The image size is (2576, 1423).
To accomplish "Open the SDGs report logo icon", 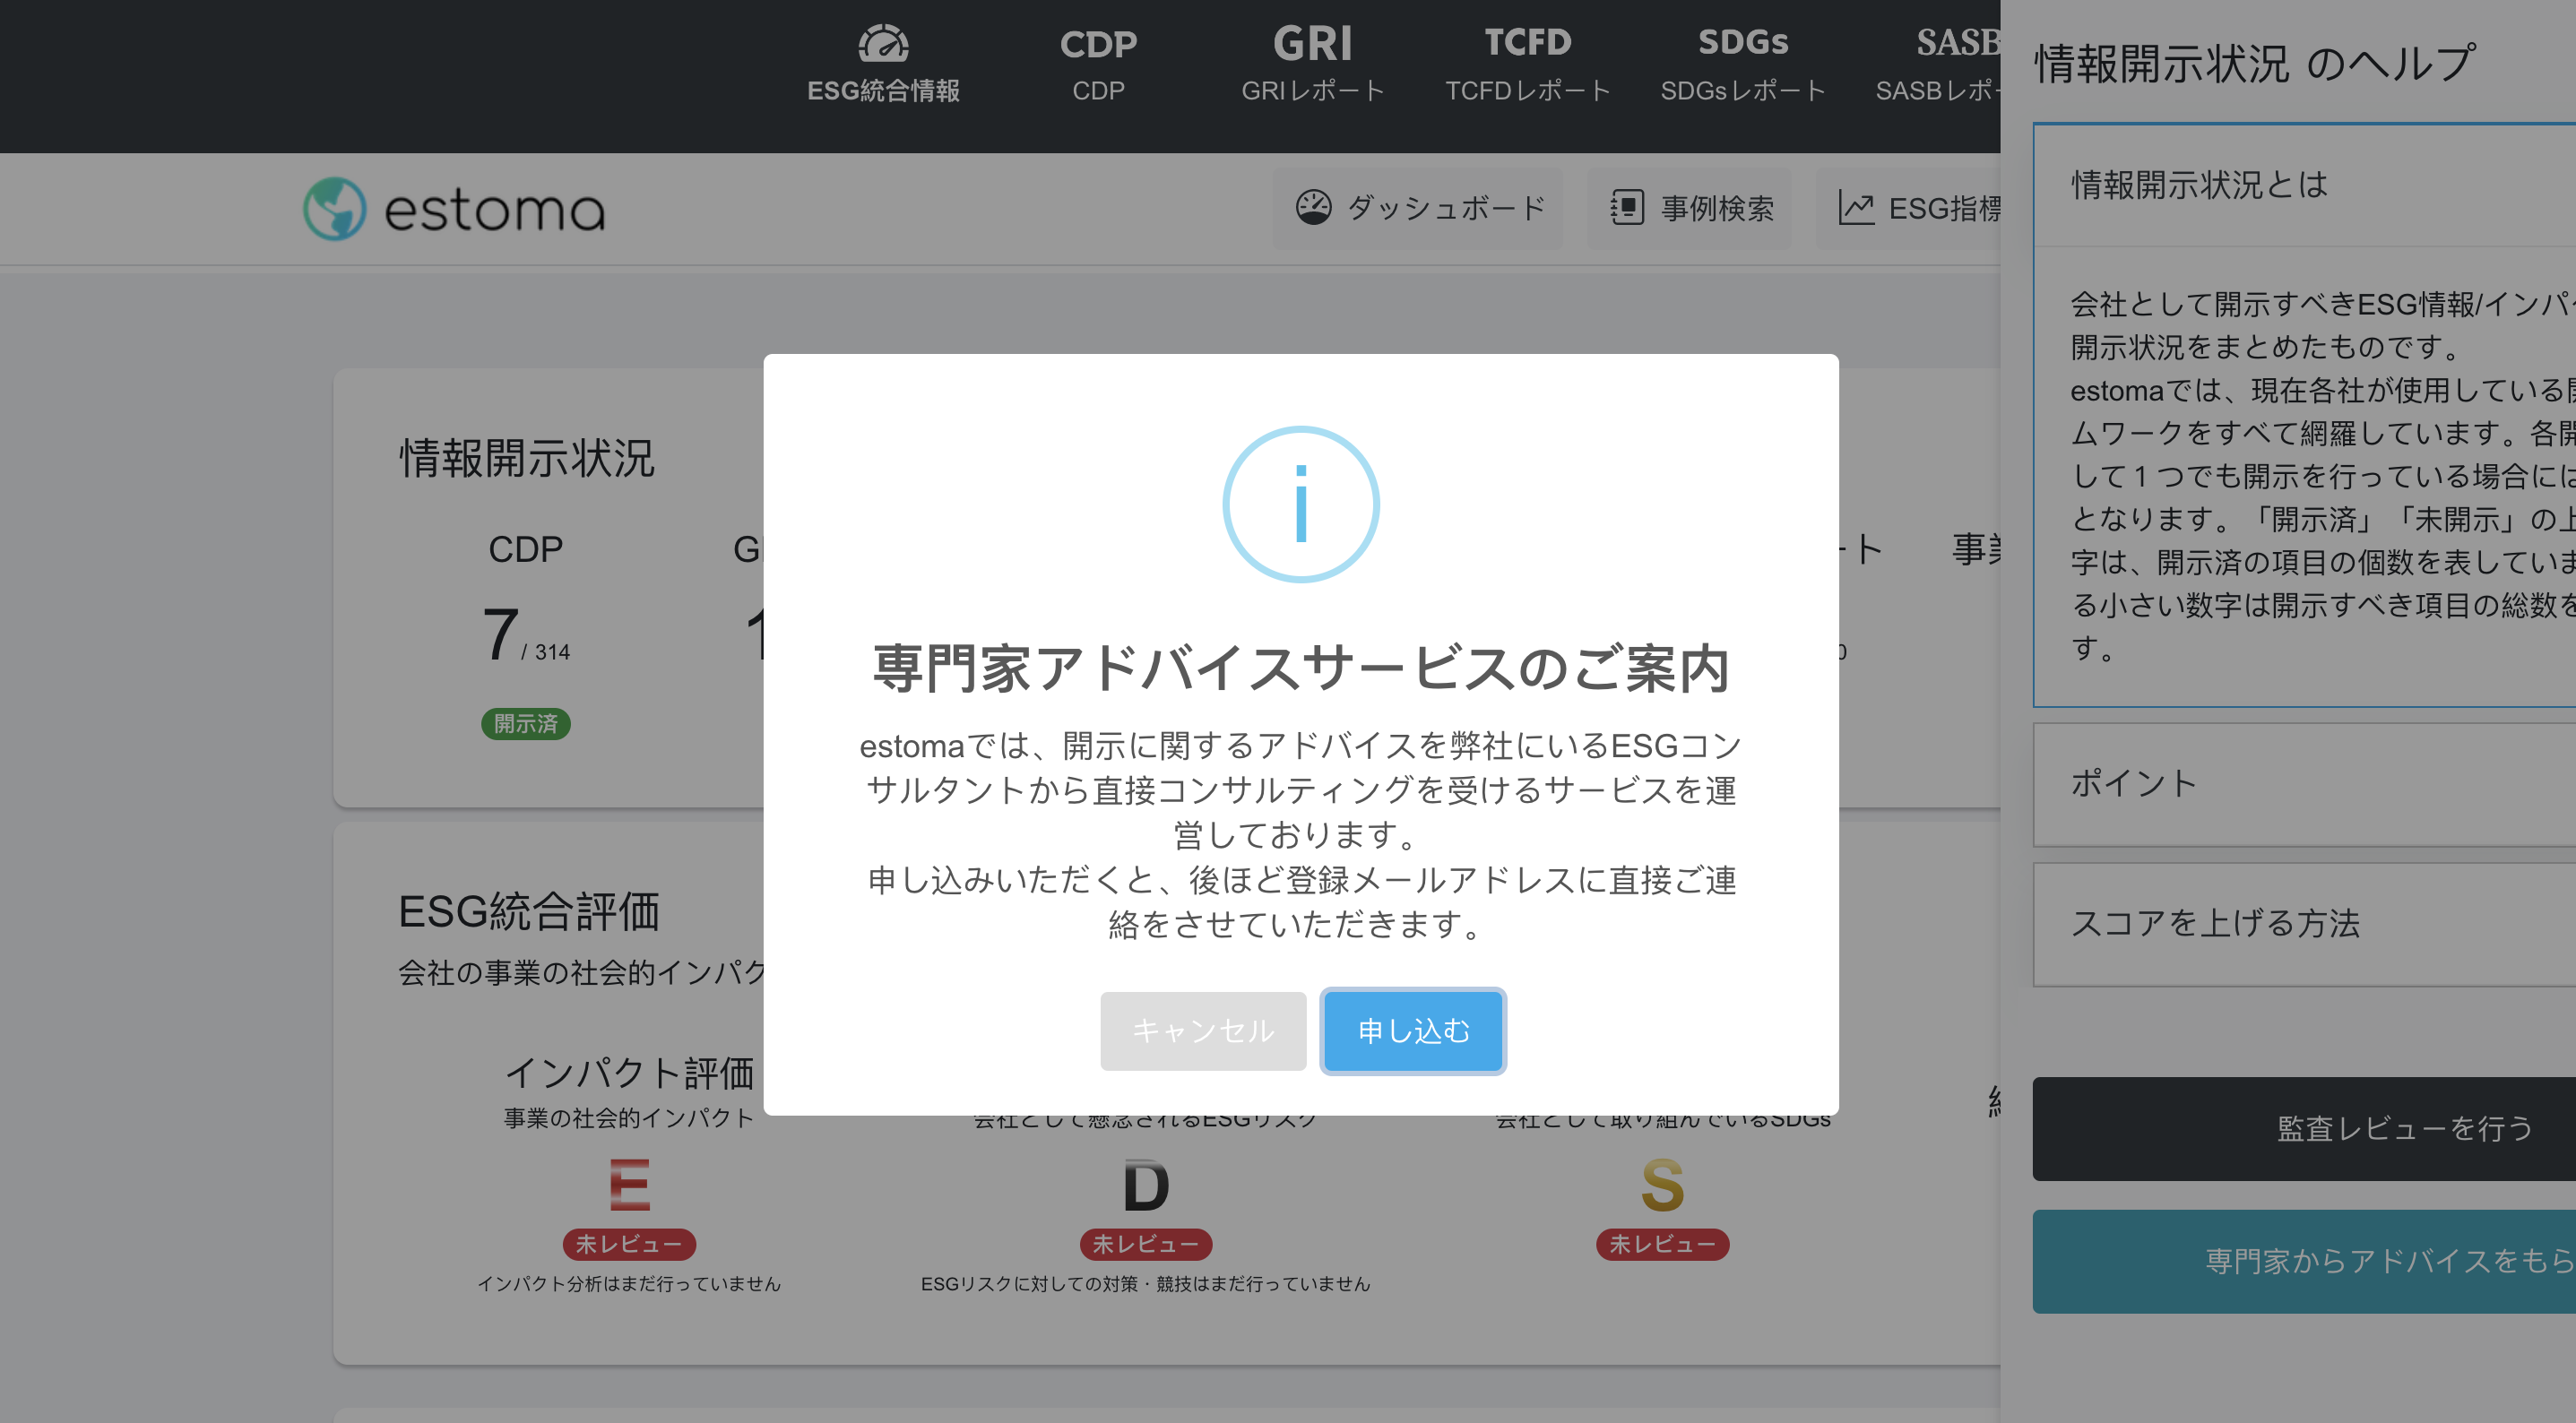I will point(1742,42).
